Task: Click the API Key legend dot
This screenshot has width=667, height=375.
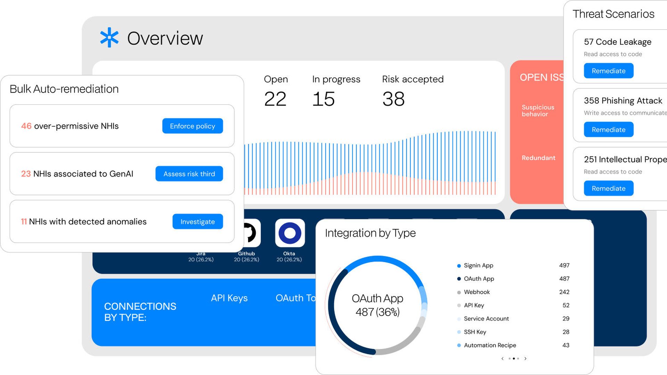Action: click(459, 306)
